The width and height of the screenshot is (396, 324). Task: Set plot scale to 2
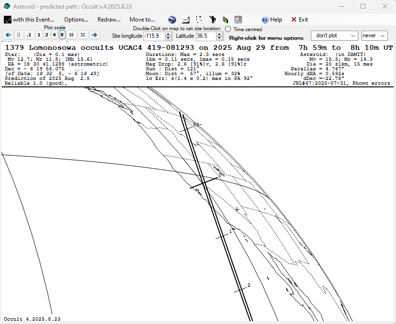tap(46, 35)
